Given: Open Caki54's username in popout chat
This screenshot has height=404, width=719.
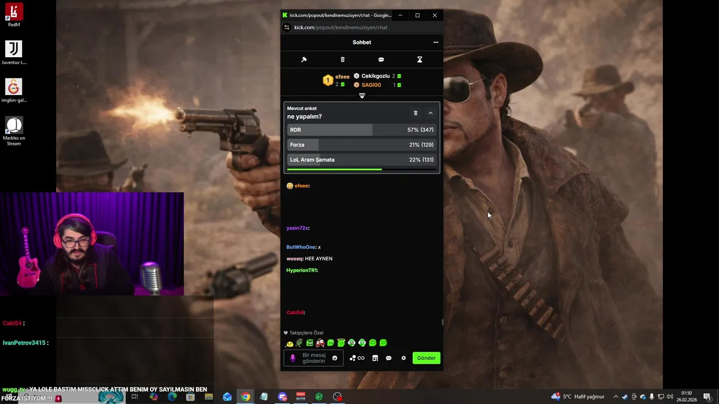Looking at the screenshot, I should 295,313.
